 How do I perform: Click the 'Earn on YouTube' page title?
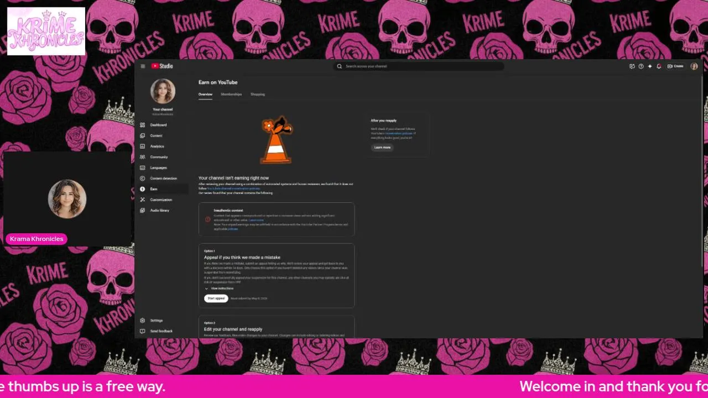(218, 82)
